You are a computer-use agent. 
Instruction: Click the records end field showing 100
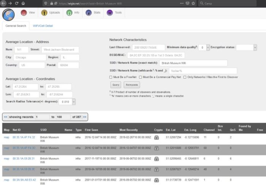pyautogui.click(x=63, y=117)
